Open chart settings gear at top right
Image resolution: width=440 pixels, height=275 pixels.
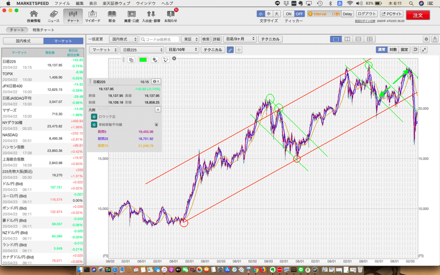(x=426, y=39)
